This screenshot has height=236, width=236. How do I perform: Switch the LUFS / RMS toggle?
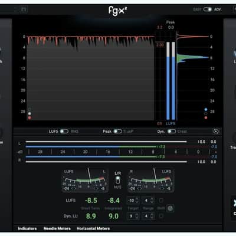coord(64,131)
